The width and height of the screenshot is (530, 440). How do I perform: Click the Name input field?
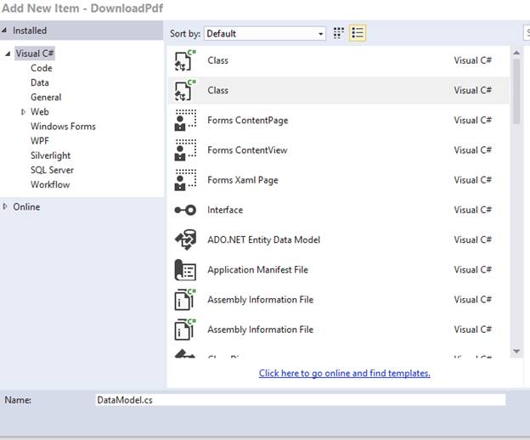(x=300, y=399)
